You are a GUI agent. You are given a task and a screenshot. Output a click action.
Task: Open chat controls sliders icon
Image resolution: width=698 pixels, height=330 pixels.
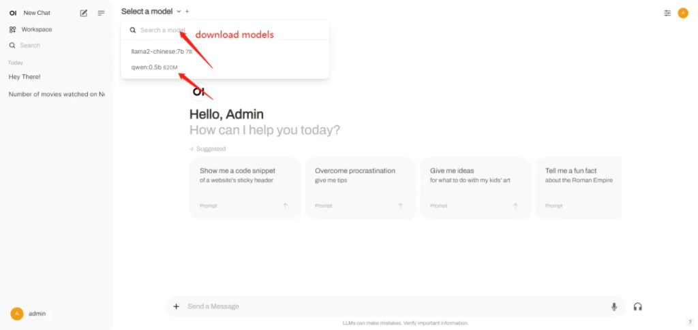[x=667, y=13]
